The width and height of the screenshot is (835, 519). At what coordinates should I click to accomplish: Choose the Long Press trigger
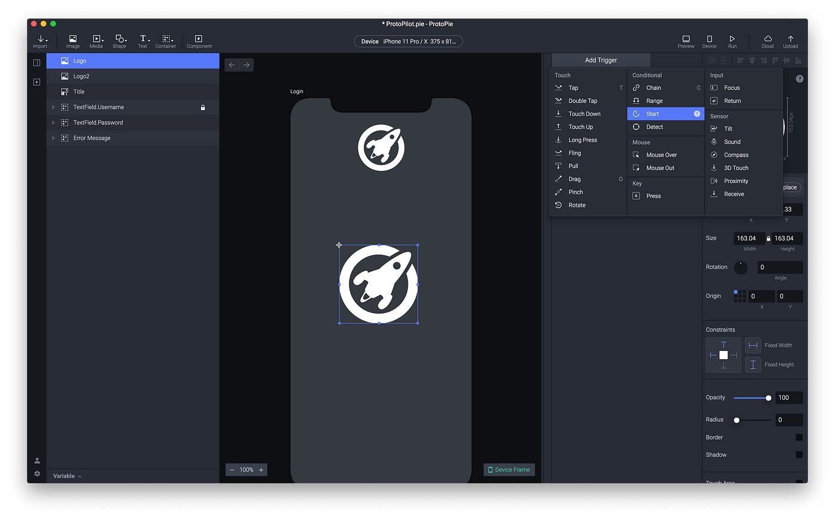(588, 140)
